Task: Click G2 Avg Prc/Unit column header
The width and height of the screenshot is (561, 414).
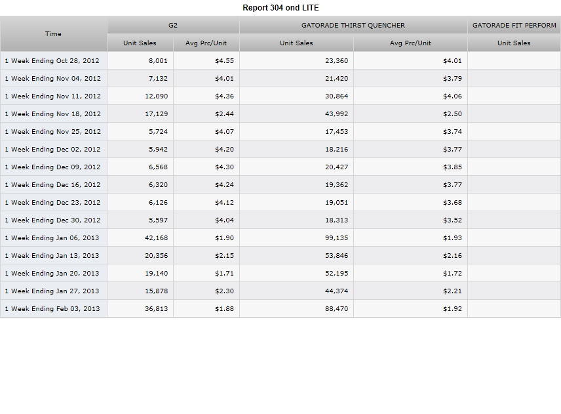Action: pyautogui.click(x=206, y=43)
